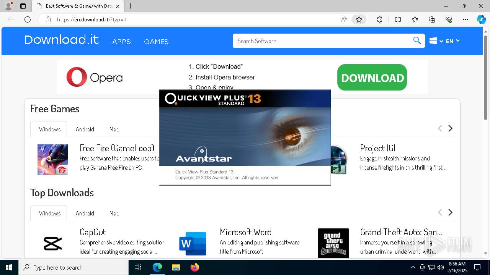Click taskbar Type here to search box
The height and width of the screenshot is (275, 490).
click(x=73, y=267)
